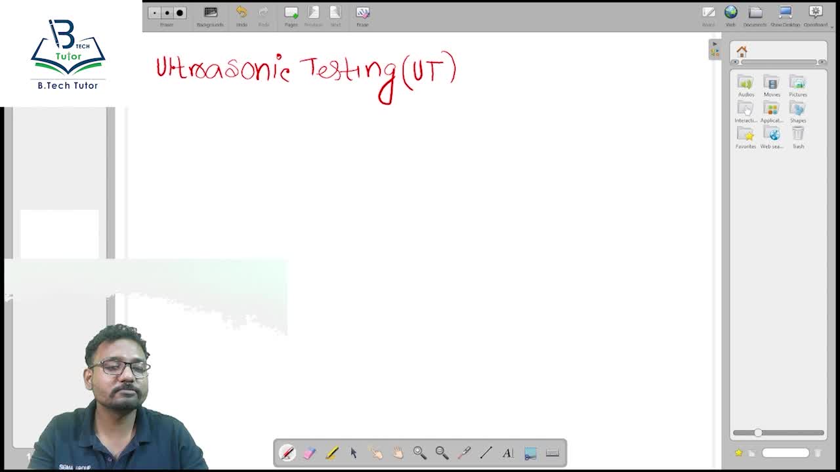Open the Capture screen region tool
This screenshot has width=840, height=472.
pyautogui.click(x=530, y=453)
